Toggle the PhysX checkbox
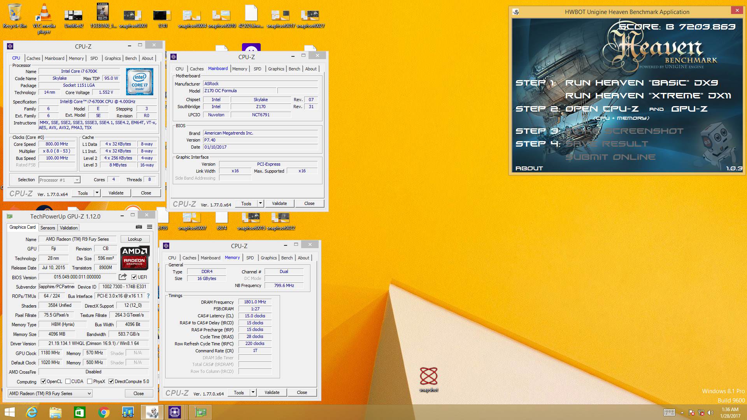 pyautogui.click(x=89, y=381)
